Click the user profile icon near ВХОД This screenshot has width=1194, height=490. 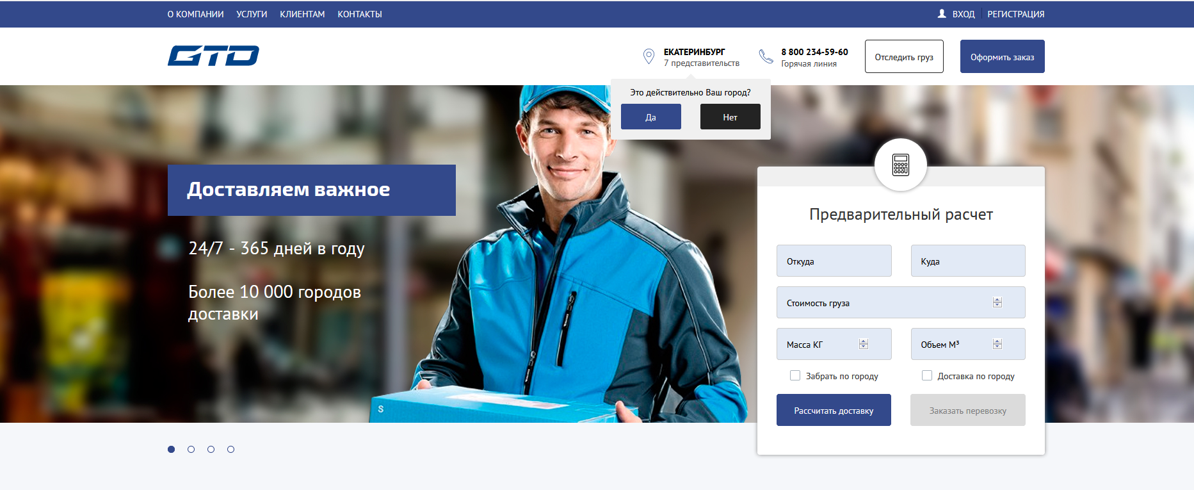click(942, 13)
